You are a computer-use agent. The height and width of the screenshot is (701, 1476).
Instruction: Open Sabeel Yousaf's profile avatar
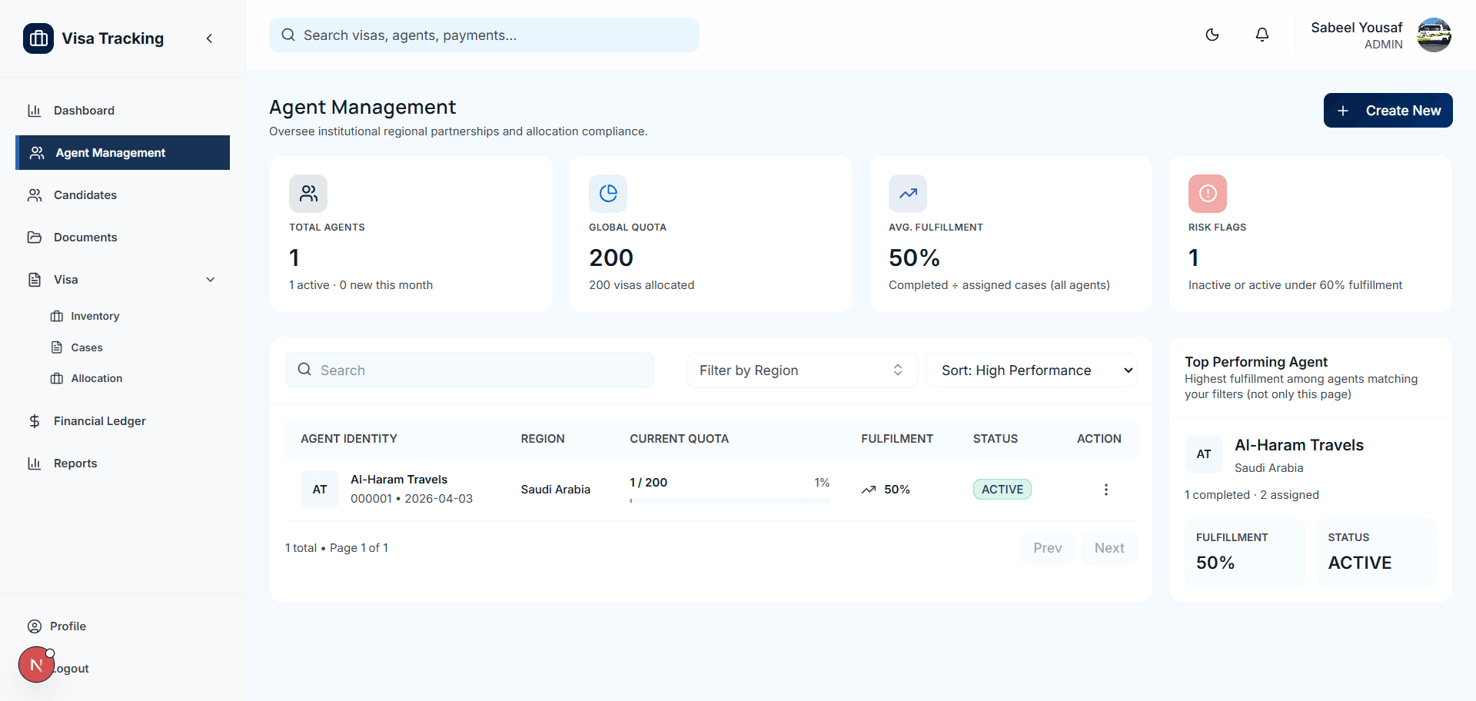tap(1434, 35)
